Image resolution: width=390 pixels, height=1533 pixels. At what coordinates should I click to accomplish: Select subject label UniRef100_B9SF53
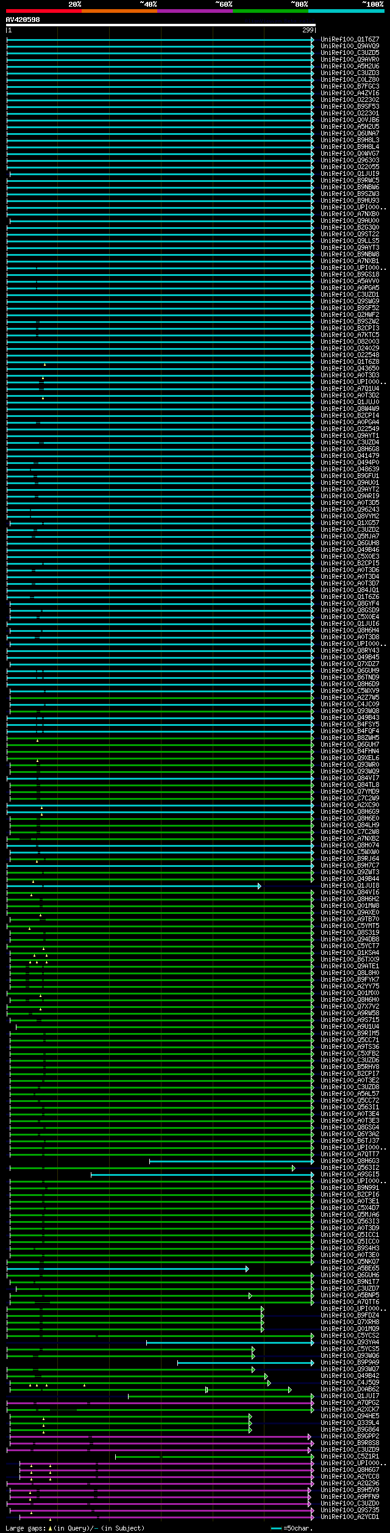pos(350,106)
